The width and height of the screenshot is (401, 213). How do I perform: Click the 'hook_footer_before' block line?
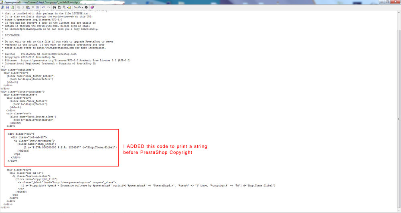tap(31, 76)
